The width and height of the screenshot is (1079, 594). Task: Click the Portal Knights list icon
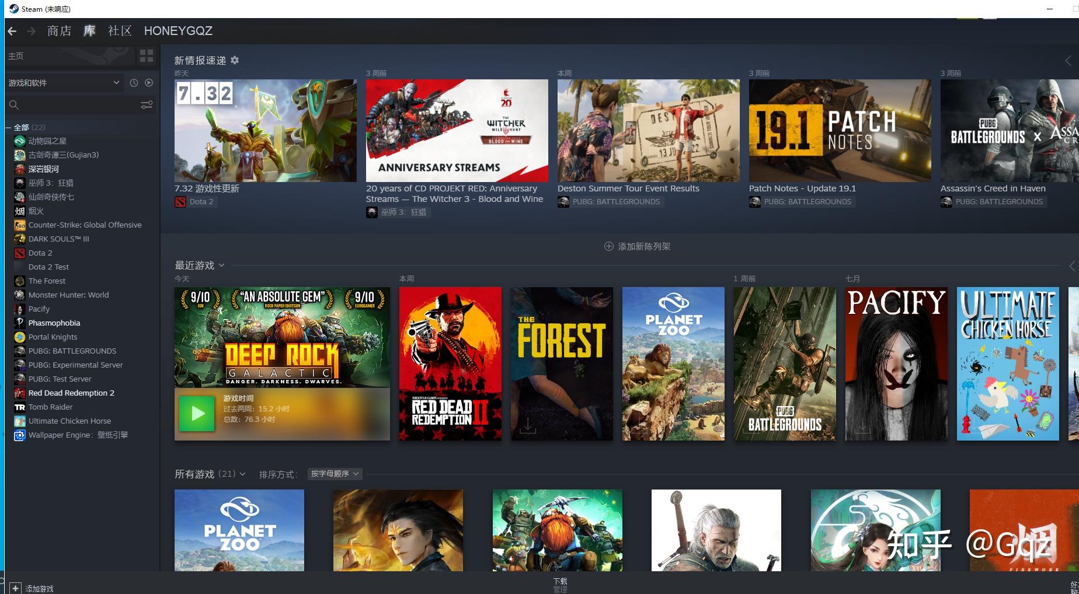(x=19, y=337)
